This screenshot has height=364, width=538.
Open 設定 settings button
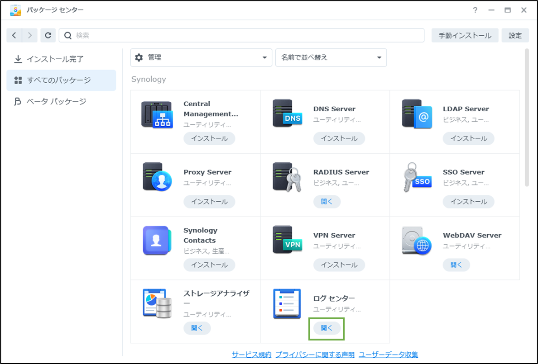pyautogui.click(x=515, y=35)
